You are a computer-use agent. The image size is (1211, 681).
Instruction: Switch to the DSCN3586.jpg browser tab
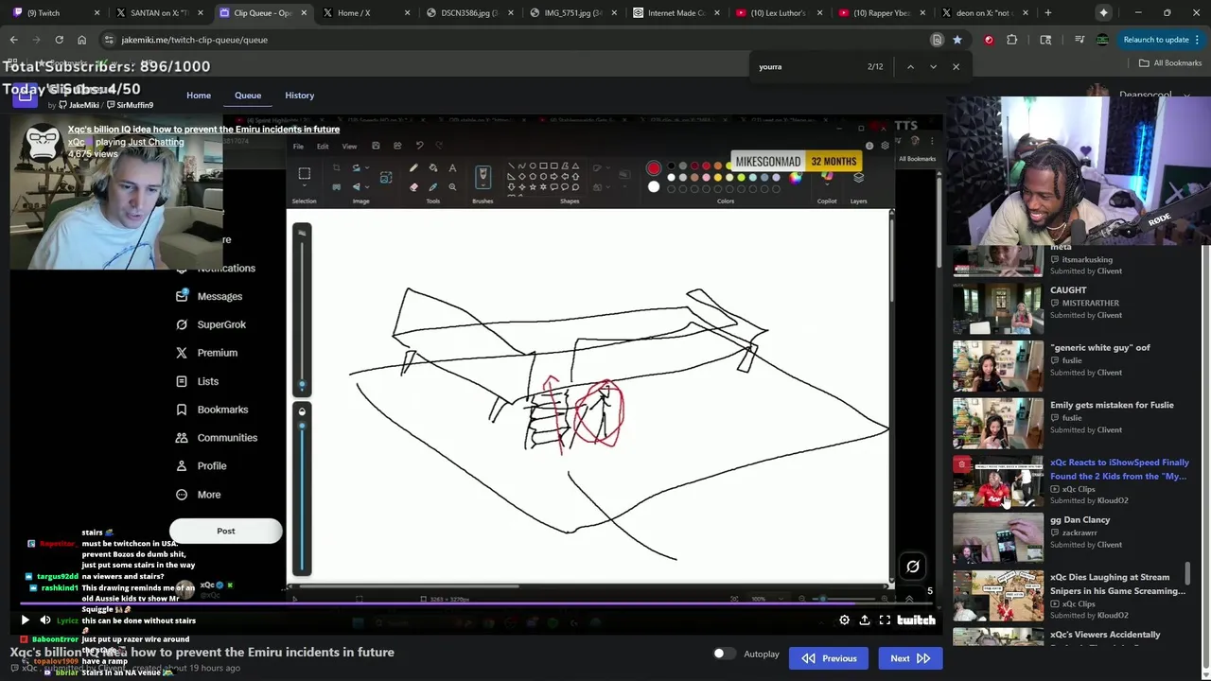pyautogui.click(x=471, y=13)
